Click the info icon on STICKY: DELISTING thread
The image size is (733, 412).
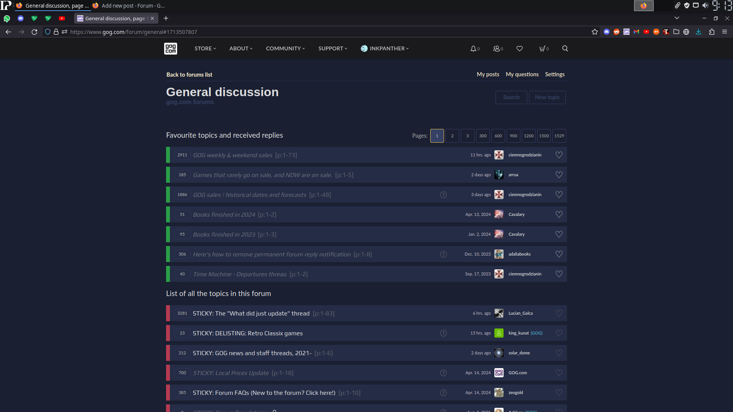[x=443, y=333]
